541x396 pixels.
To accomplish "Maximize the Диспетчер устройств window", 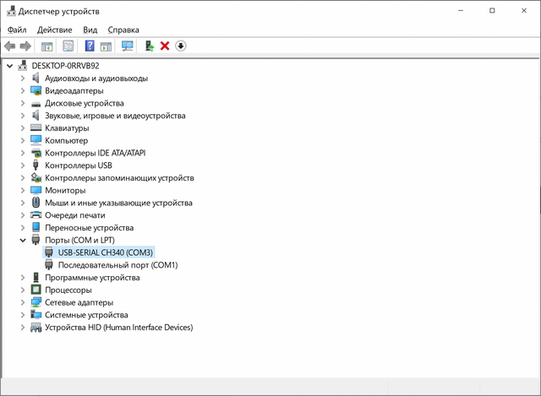I will [492, 11].
